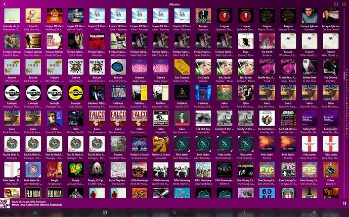Open Faithless 'Insomnia 2.0' album
The image size is (349, 217).
203,93
